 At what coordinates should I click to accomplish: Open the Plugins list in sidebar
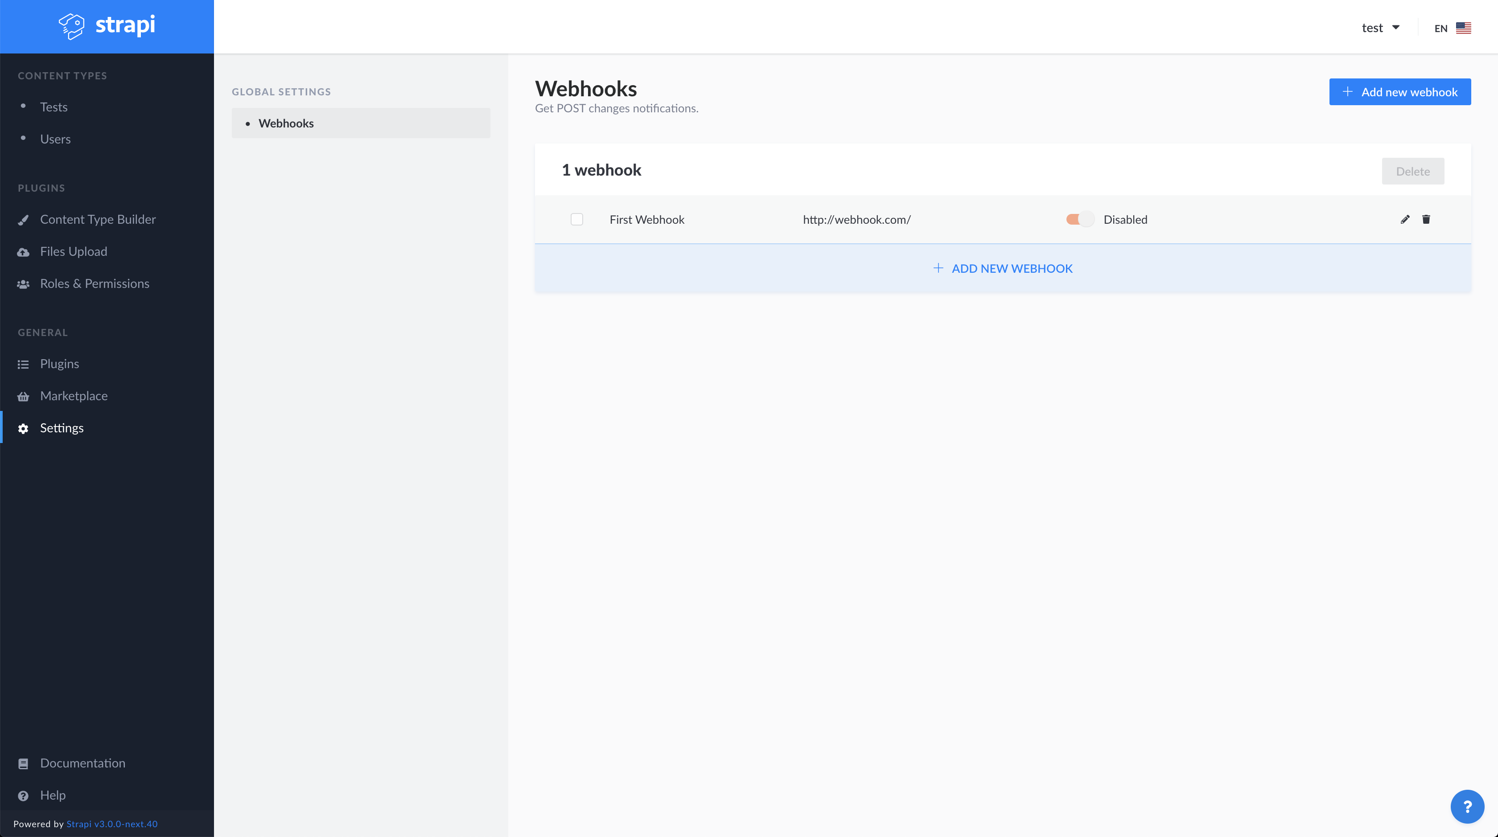[59, 364]
